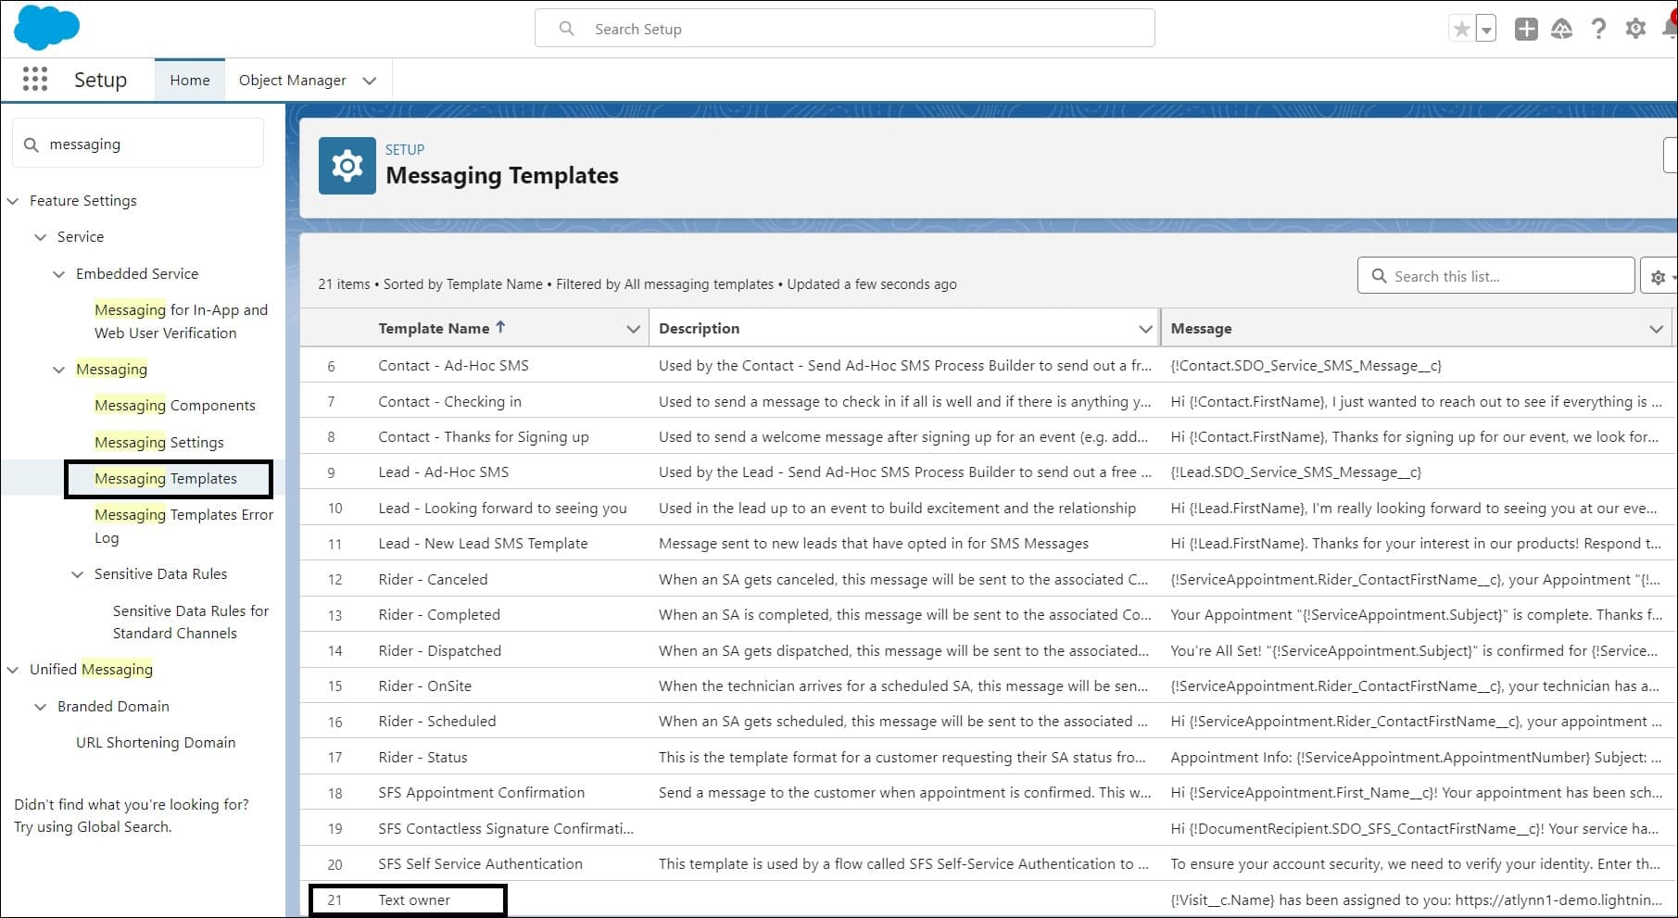This screenshot has width=1678, height=918.
Task: Collapse the Branded Domain tree node
Action: tap(41, 707)
